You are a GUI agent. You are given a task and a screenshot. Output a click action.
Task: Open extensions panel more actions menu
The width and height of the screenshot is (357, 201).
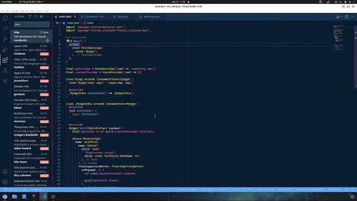(47, 17)
